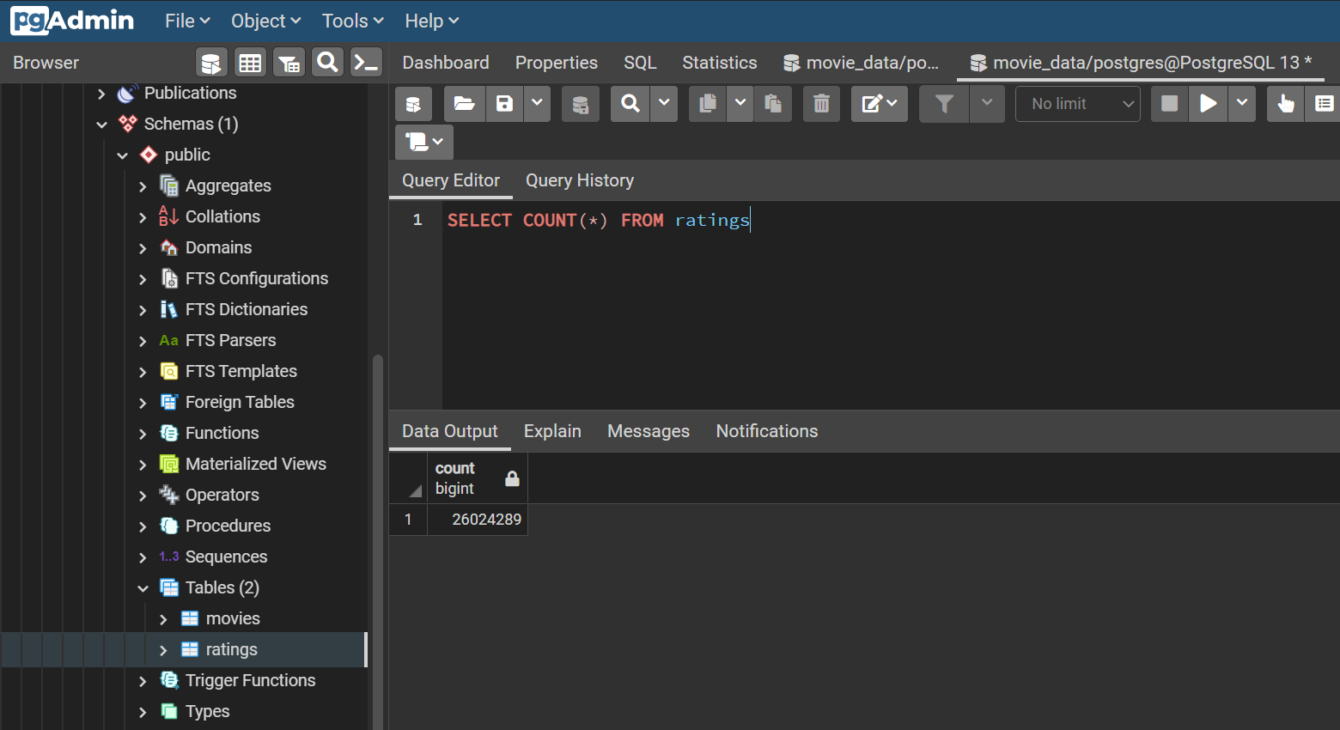Click the Edit pencil icon
This screenshot has width=1340, height=730.
pos(879,104)
